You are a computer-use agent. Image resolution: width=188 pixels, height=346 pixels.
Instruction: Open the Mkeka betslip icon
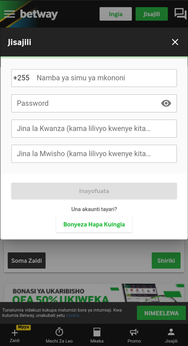coord(97,332)
